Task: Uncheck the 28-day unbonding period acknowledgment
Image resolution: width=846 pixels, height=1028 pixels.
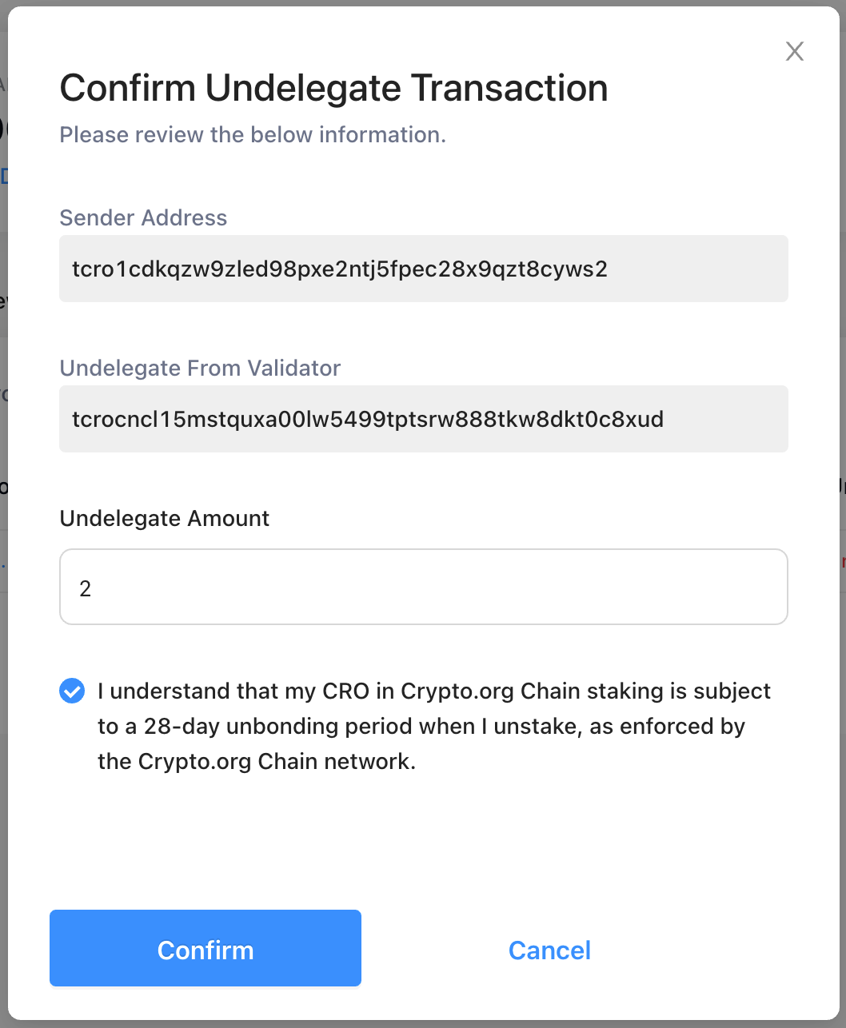Action: tap(72, 691)
